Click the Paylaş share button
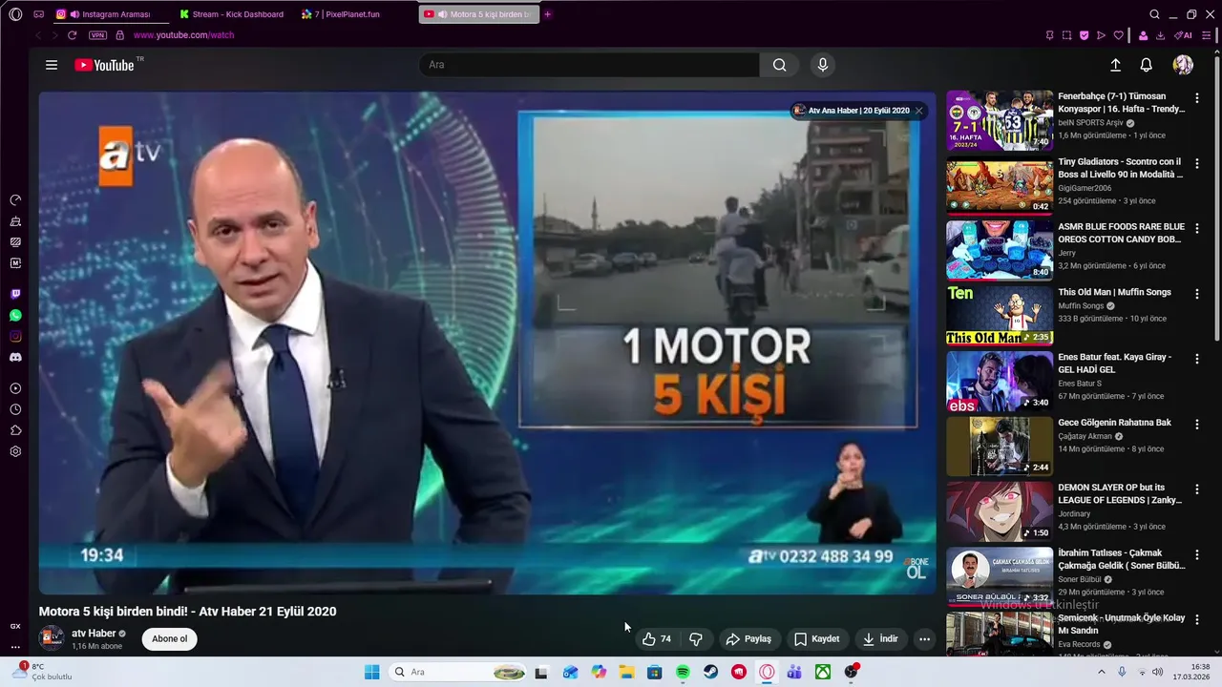This screenshot has width=1222, height=687. pos(748,639)
